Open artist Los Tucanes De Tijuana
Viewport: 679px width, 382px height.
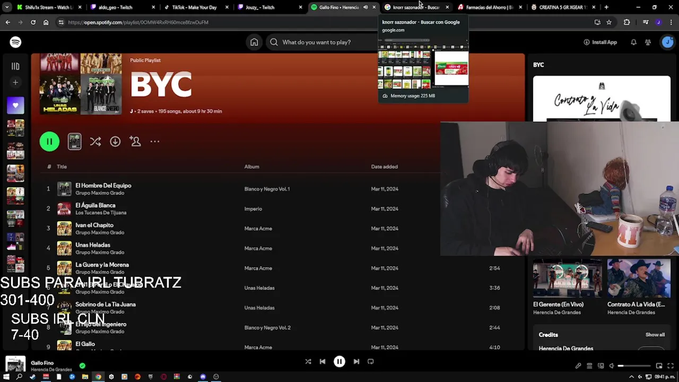(101, 213)
